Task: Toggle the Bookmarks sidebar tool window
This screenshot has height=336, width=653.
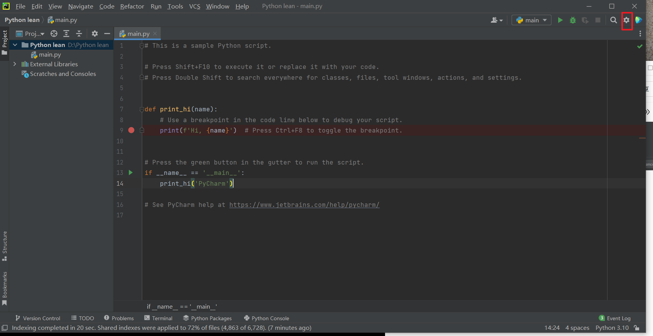Action: coord(5,289)
